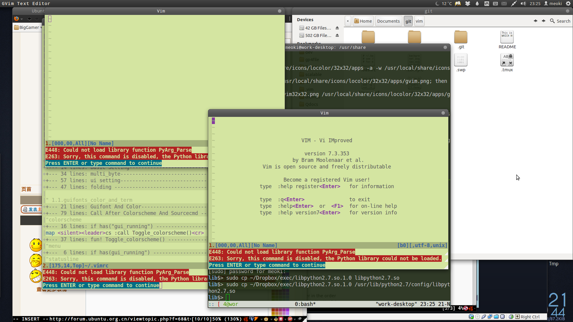
Task: Click the tmux 0:bash* window label
Action: pos(305,304)
